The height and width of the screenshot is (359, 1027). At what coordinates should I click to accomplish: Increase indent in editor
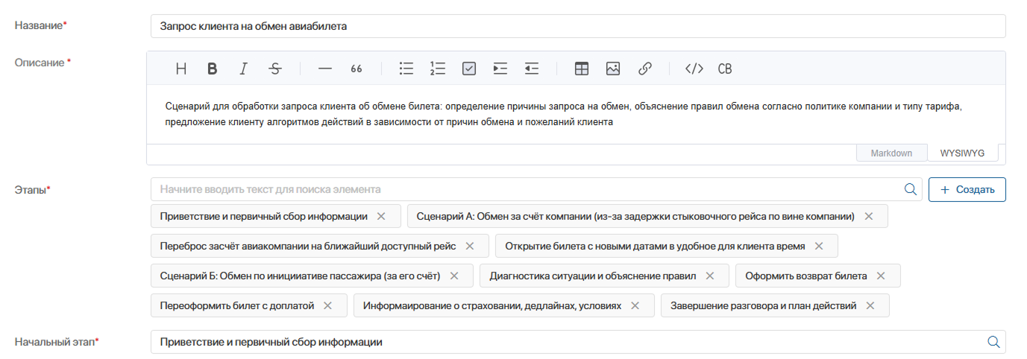500,69
